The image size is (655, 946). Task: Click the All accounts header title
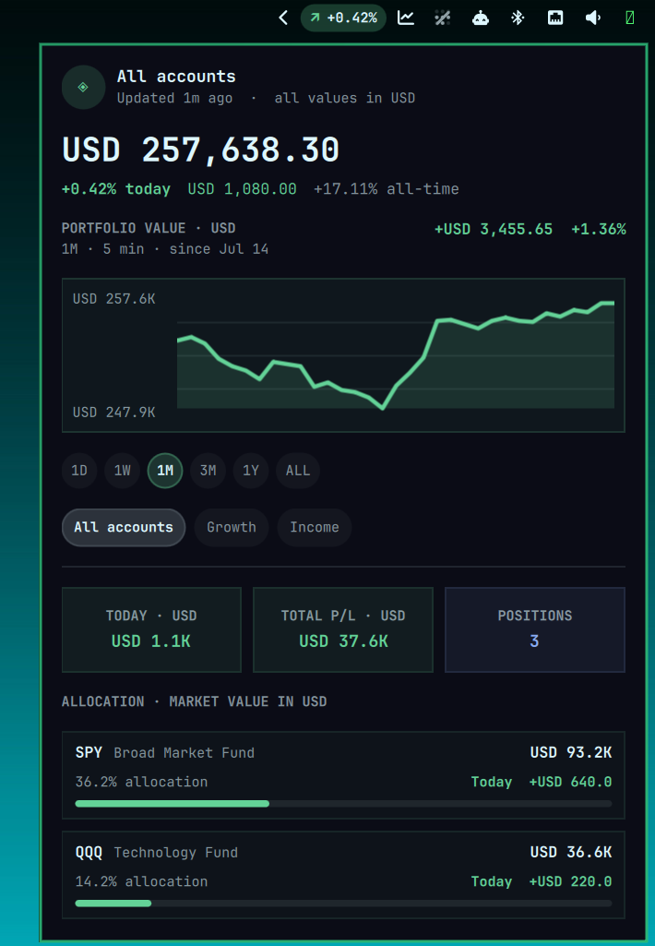pos(176,77)
